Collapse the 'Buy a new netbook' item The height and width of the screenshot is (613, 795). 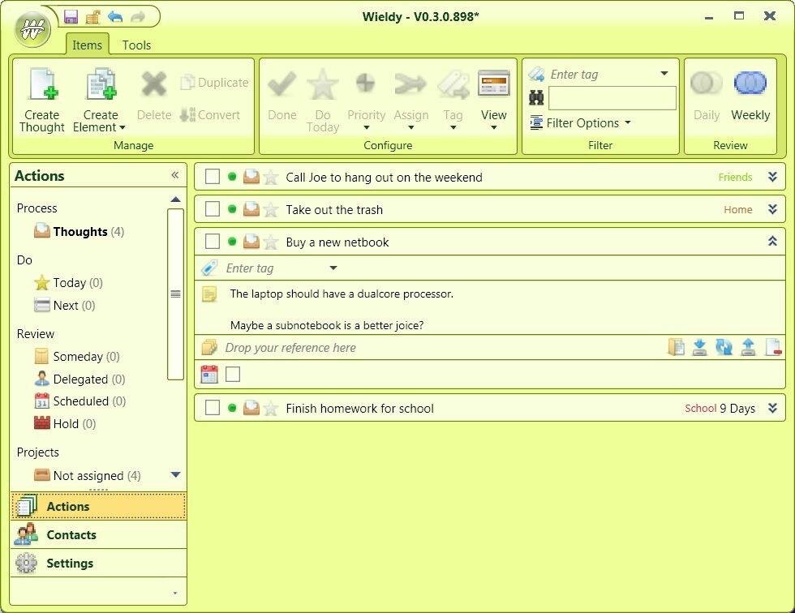coord(772,242)
